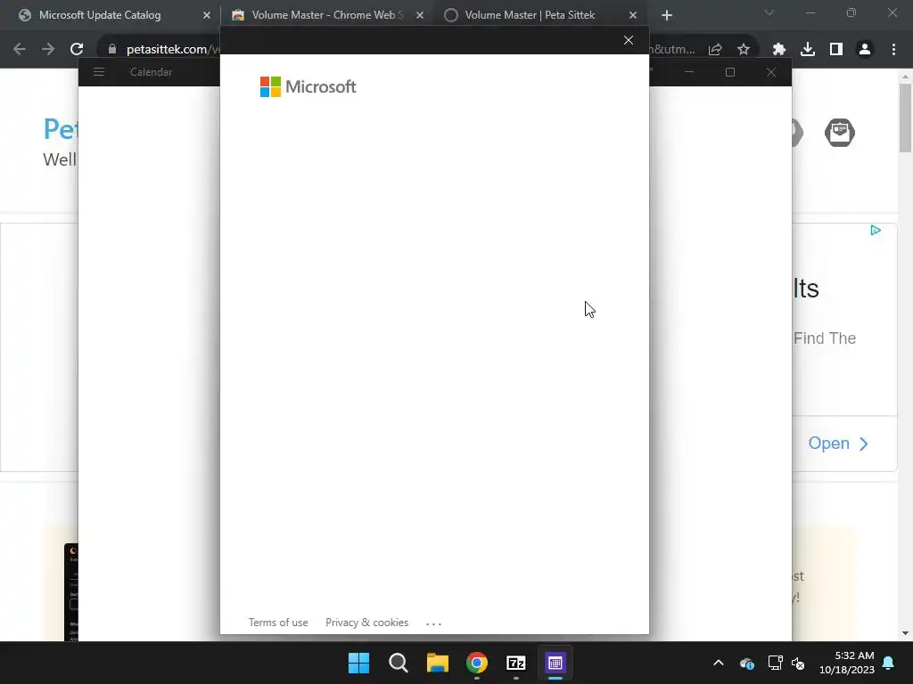Close the Volume Master Chrome Web Store tab
This screenshot has width=913, height=684.
(x=420, y=15)
